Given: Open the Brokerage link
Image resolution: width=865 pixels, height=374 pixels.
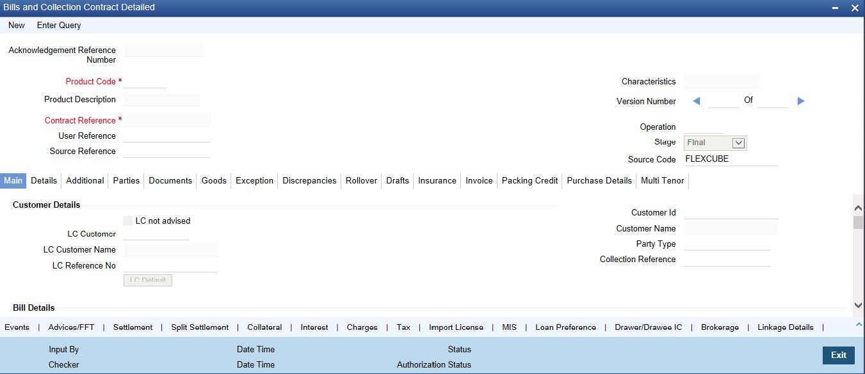Looking at the screenshot, I should pyautogui.click(x=720, y=327).
